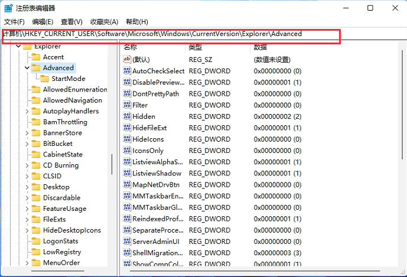This screenshot has width=407, height=277.
Task: Click the tree pane horizontal scrollbar thumb
Action: click(x=58, y=271)
